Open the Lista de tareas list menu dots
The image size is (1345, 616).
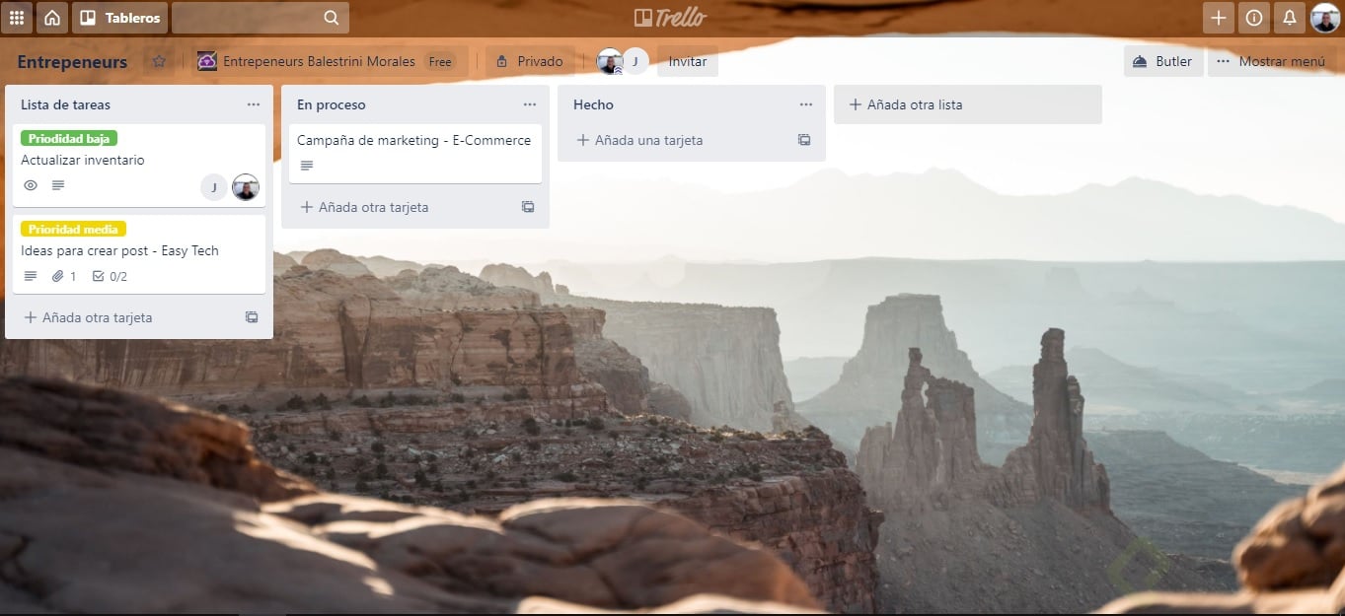coord(254,103)
